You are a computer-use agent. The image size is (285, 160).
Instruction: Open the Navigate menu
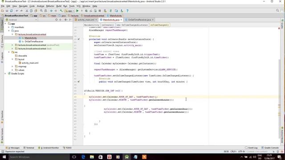pos(23,6)
